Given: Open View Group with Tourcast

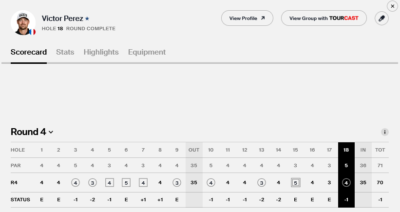Looking at the screenshot, I should coord(324,19).
